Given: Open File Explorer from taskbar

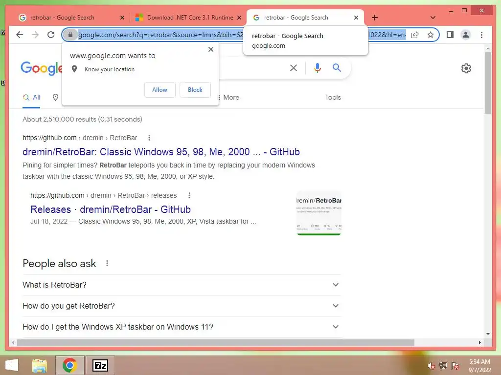Looking at the screenshot, I should tap(39, 365).
